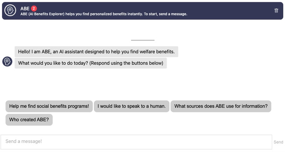The height and width of the screenshot is (152, 285).
Task: Pick "What sources does ABE use for information?"
Action: pyautogui.click(x=221, y=106)
